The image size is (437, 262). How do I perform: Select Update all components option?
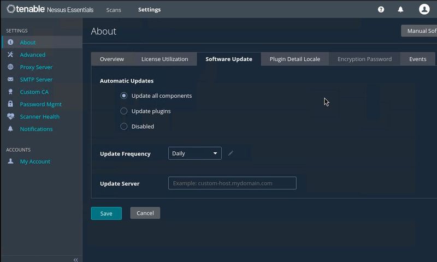(x=124, y=96)
